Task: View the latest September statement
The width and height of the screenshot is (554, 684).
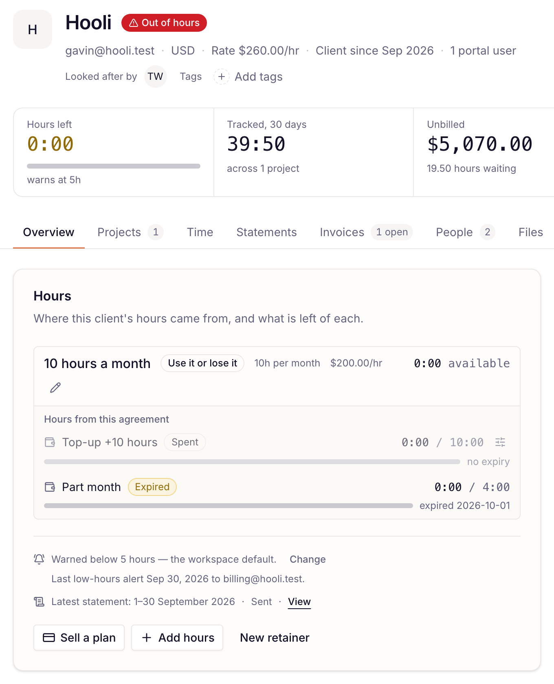Action: coord(299,602)
